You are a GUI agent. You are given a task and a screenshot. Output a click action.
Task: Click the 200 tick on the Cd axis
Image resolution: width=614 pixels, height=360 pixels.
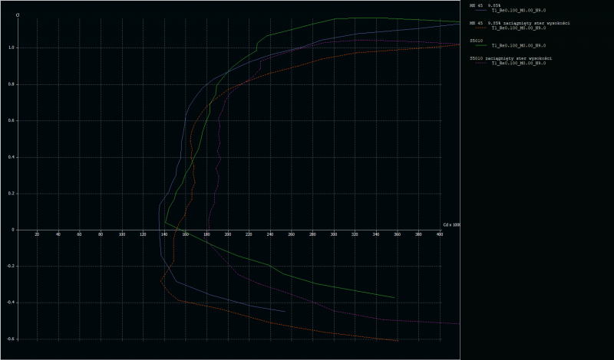pos(228,234)
